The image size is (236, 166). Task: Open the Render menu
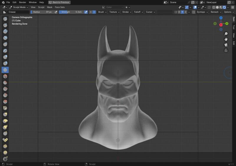click(x=22, y=2)
